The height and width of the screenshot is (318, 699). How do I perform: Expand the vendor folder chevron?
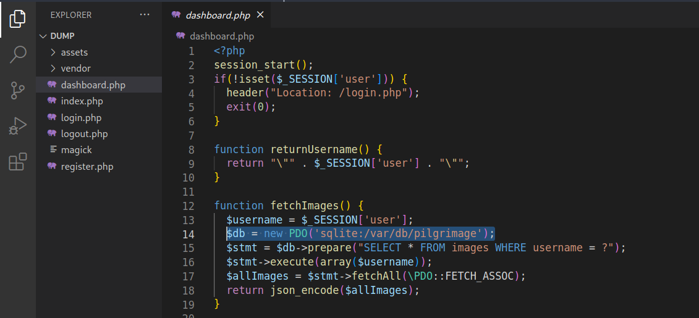pyautogui.click(x=53, y=69)
